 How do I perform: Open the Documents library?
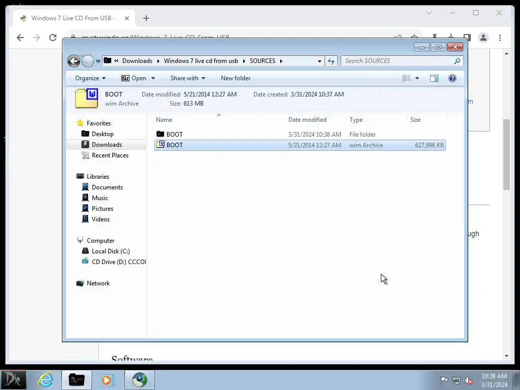click(x=107, y=187)
